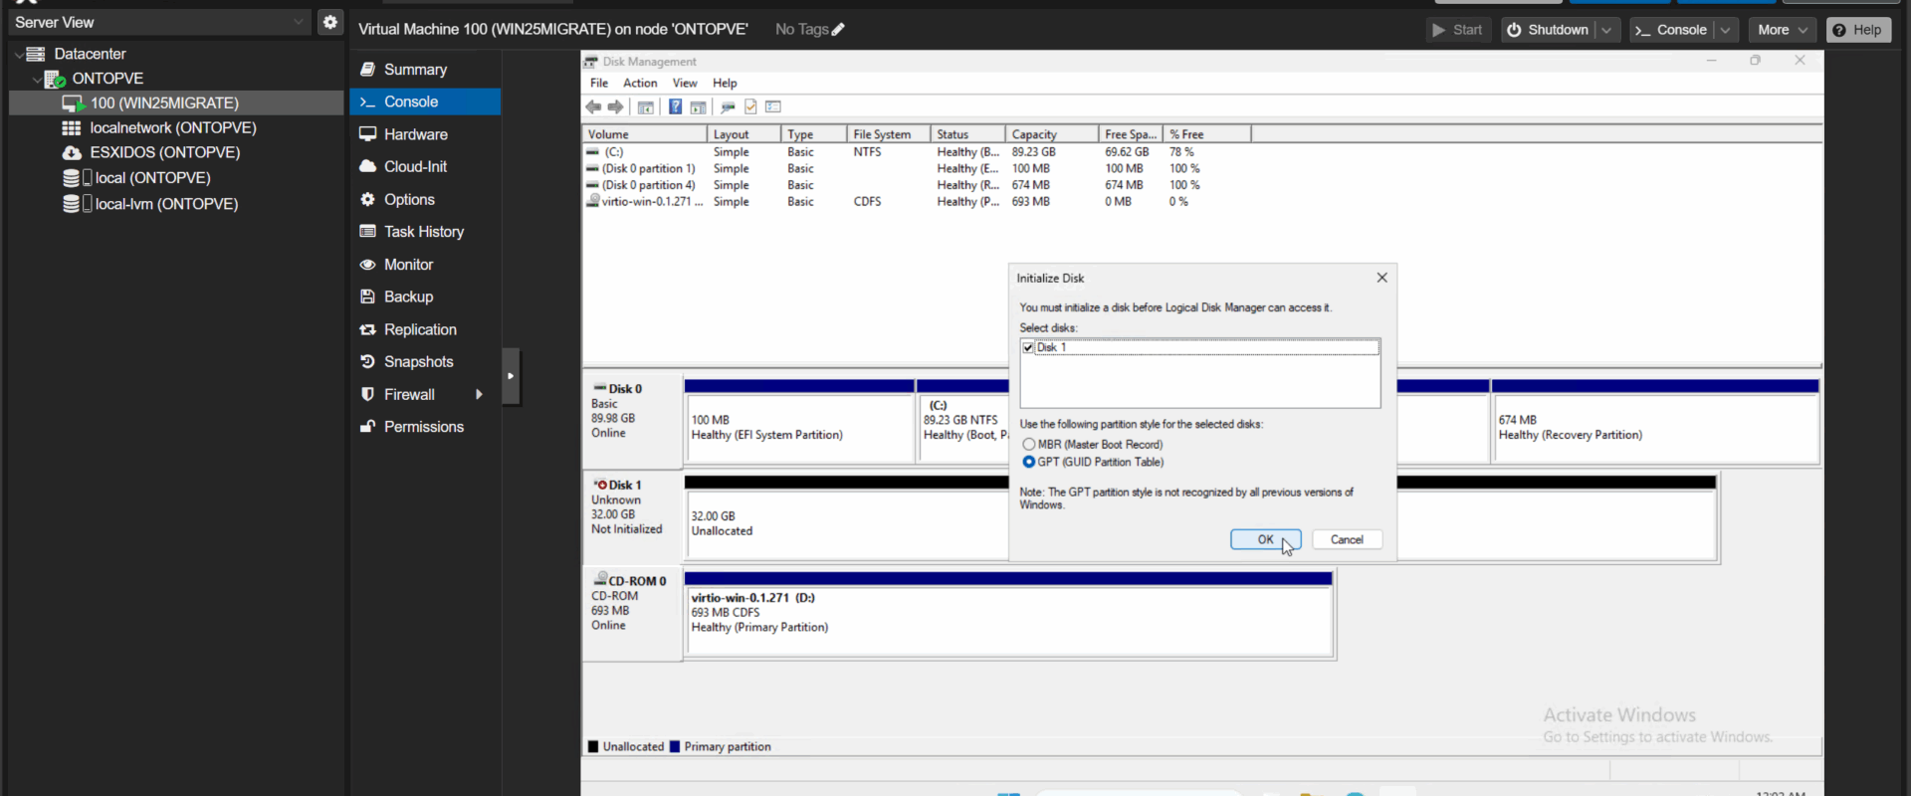Open the Action menu in Disk Management
Screen dimensions: 1911x796
click(640, 84)
